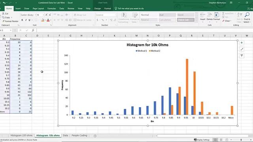Decrease font size with small A
The image size is (253, 142).
pos(50,15)
